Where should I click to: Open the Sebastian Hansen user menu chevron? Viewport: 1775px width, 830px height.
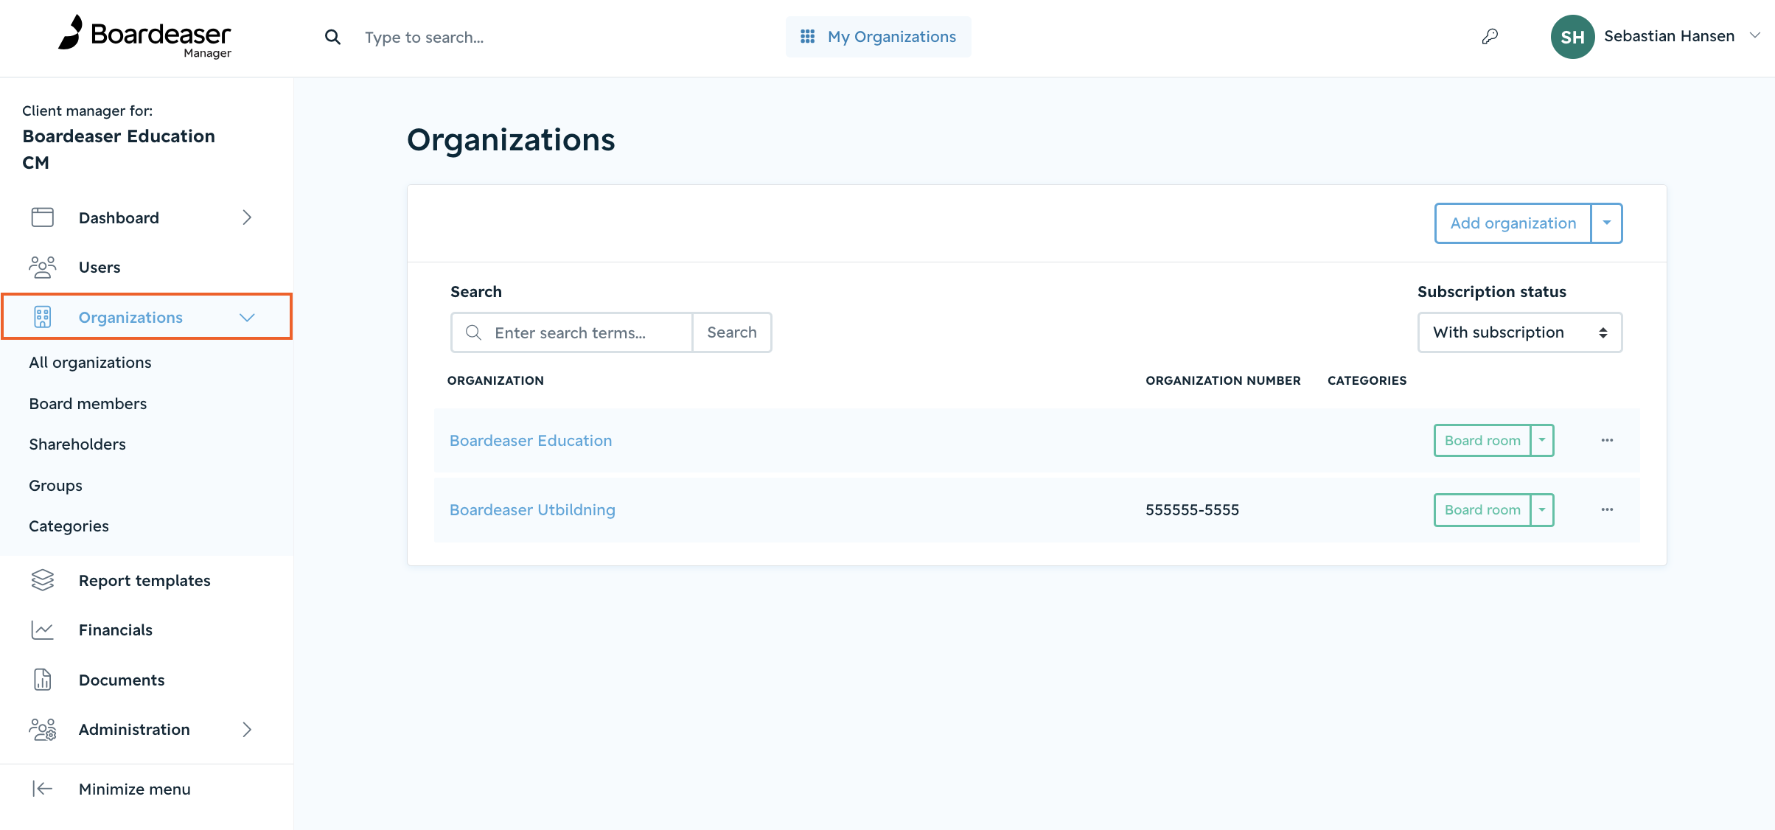pos(1755,35)
